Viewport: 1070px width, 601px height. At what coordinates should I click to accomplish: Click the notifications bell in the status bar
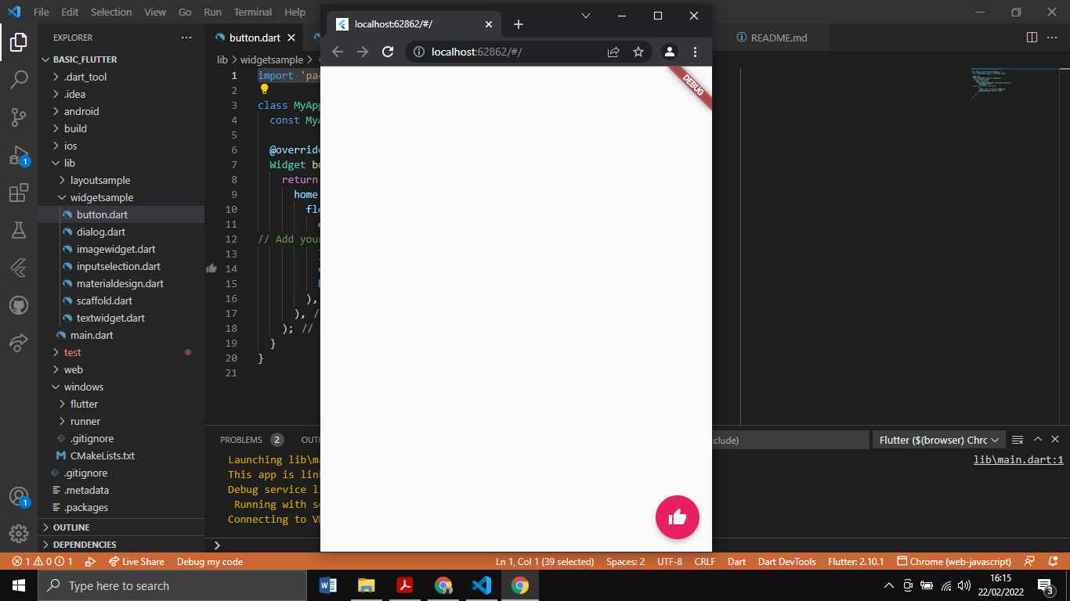pos(1052,561)
